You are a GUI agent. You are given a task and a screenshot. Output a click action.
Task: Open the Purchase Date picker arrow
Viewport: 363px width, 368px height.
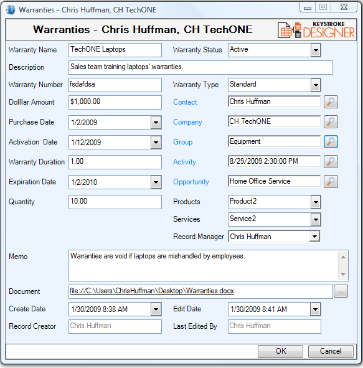click(156, 122)
